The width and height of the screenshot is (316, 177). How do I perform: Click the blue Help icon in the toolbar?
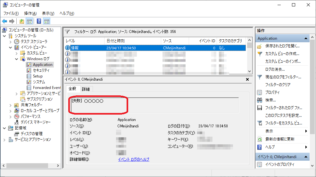39,21
